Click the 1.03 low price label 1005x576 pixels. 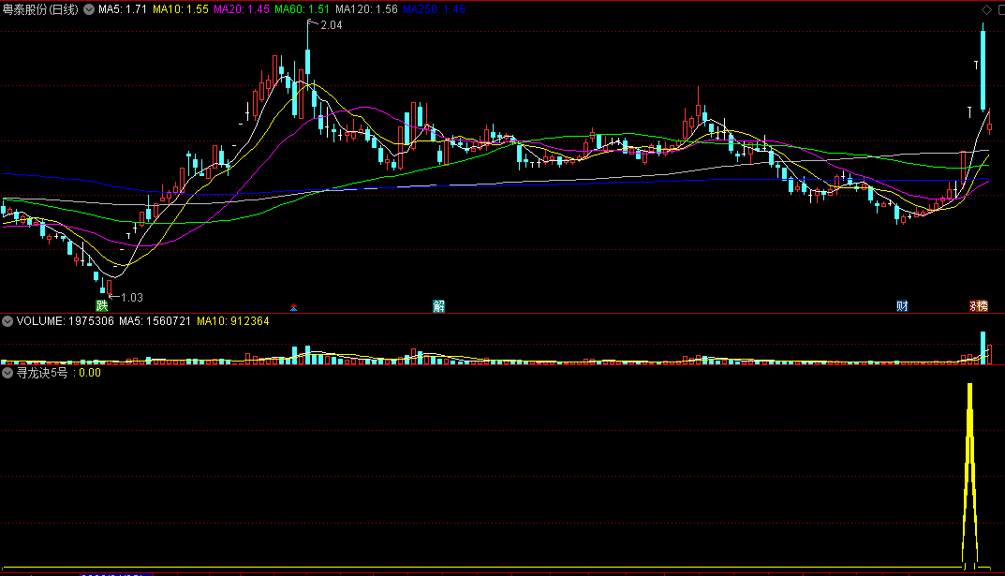tap(132, 297)
